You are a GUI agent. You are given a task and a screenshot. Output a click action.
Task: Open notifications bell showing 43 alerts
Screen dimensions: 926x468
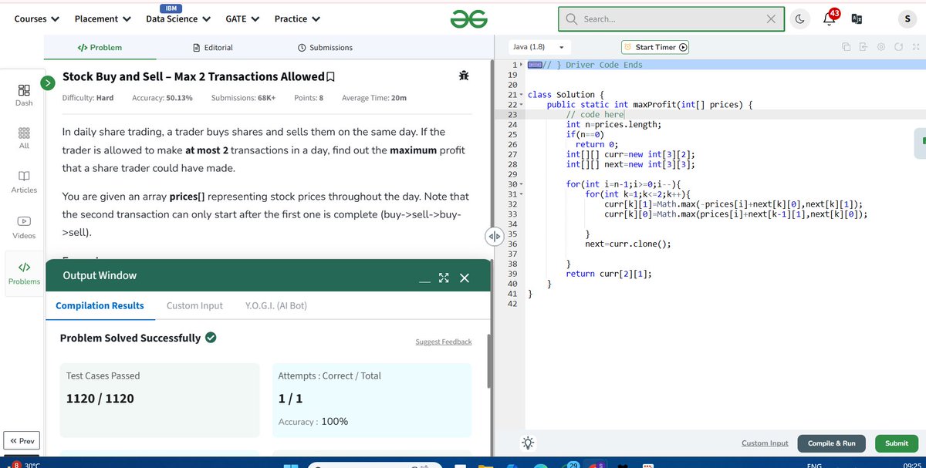point(829,19)
